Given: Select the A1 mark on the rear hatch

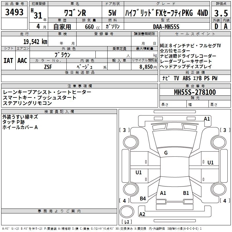Looking at the screenshot, I should (163, 193).
